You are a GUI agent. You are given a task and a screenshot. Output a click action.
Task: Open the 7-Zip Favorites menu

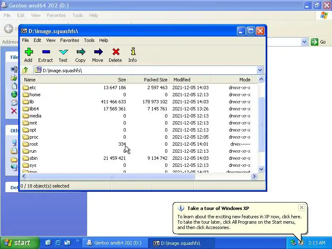point(69,40)
